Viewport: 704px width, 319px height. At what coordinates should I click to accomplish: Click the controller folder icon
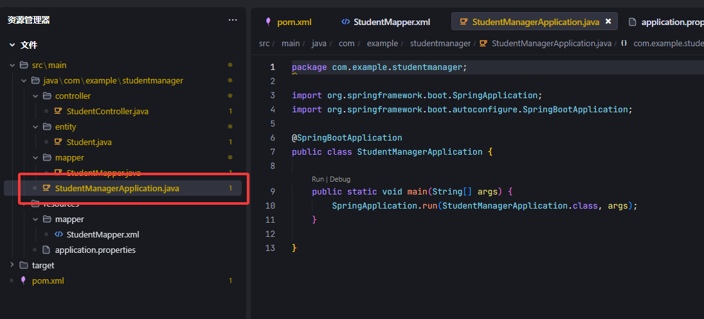pos(47,96)
